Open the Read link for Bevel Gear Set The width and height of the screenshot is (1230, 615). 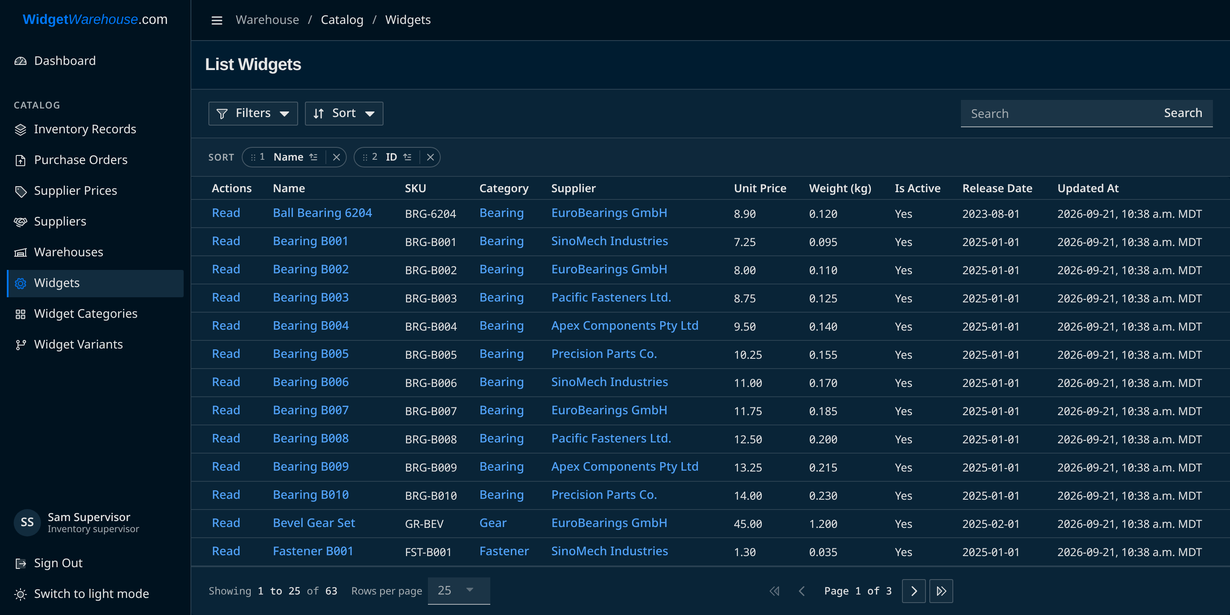[x=226, y=523]
